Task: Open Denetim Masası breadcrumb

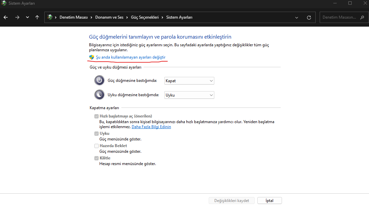Action: (x=74, y=17)
